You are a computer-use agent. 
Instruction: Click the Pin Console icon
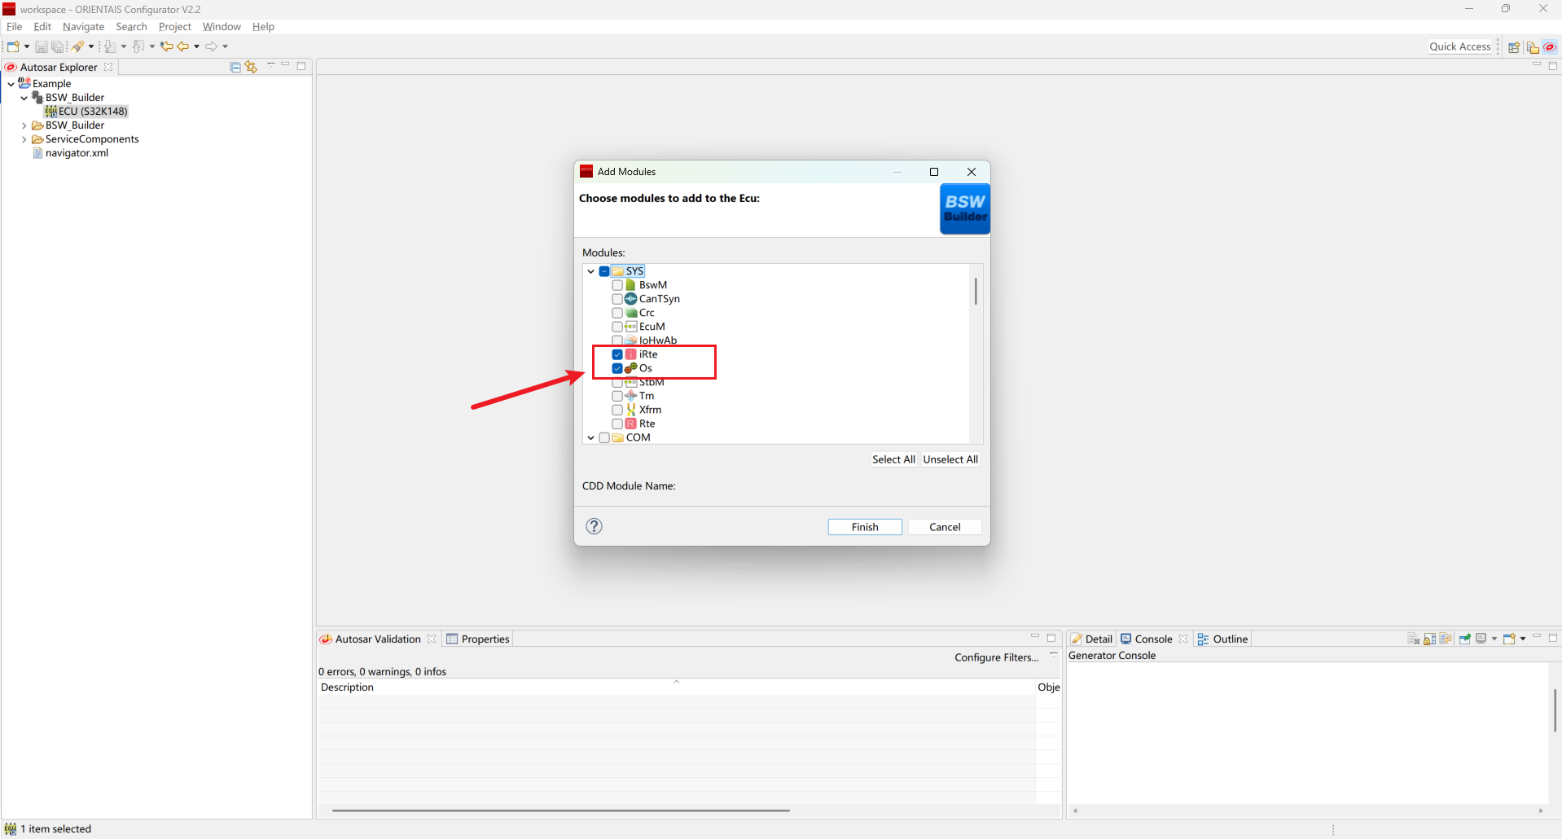click(1464, 639)
